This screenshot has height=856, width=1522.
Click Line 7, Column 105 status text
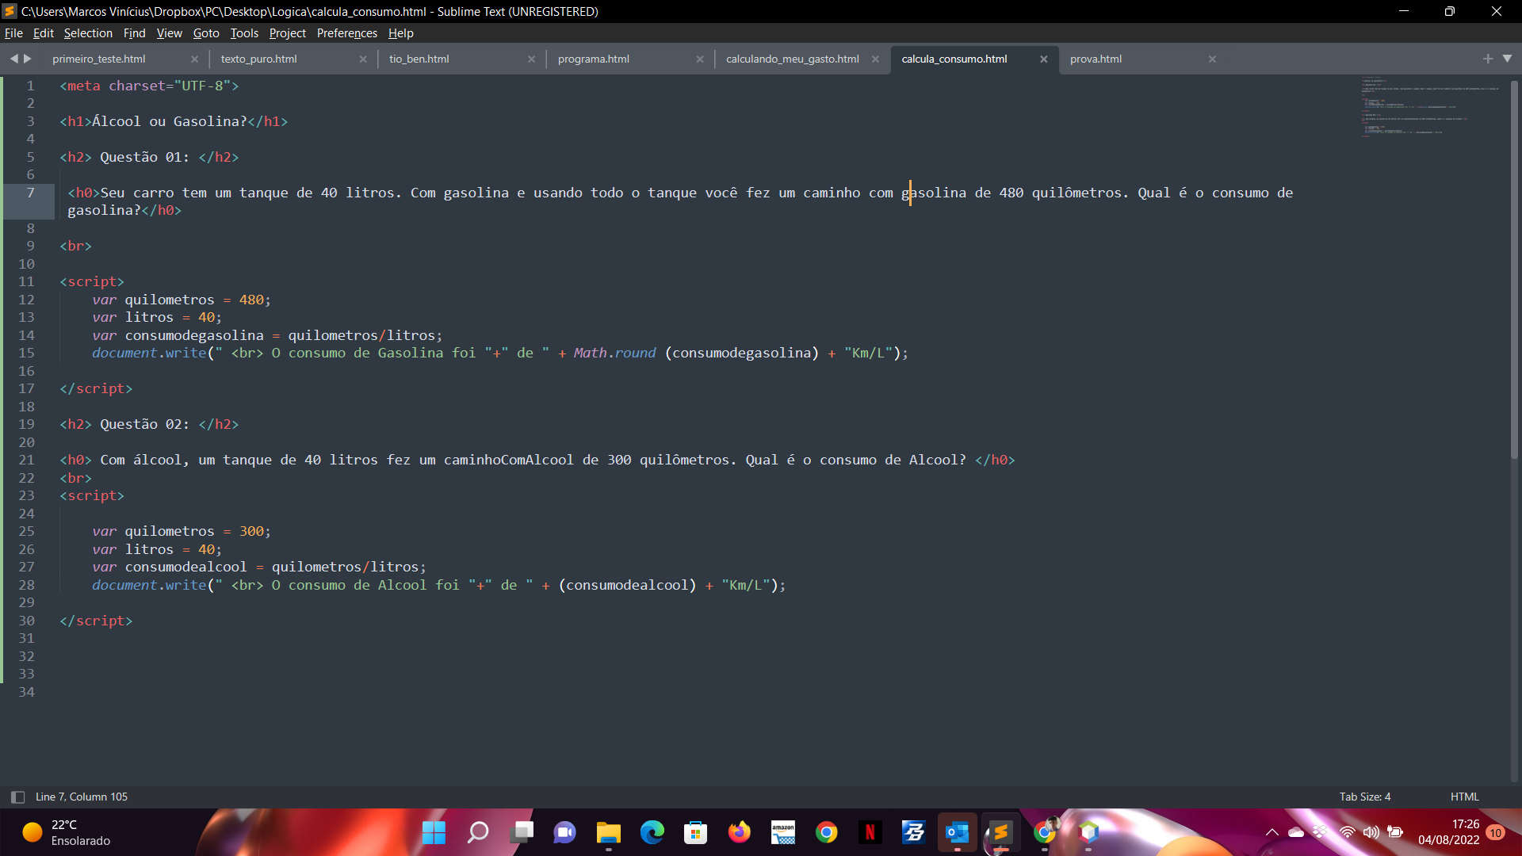tap(82, 797)
